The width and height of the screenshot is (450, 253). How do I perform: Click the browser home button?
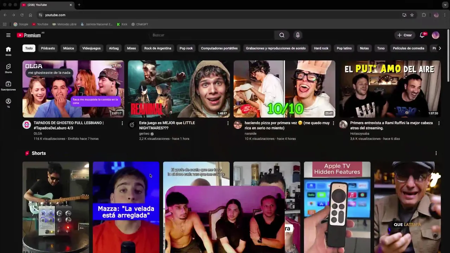coord(30,15)
